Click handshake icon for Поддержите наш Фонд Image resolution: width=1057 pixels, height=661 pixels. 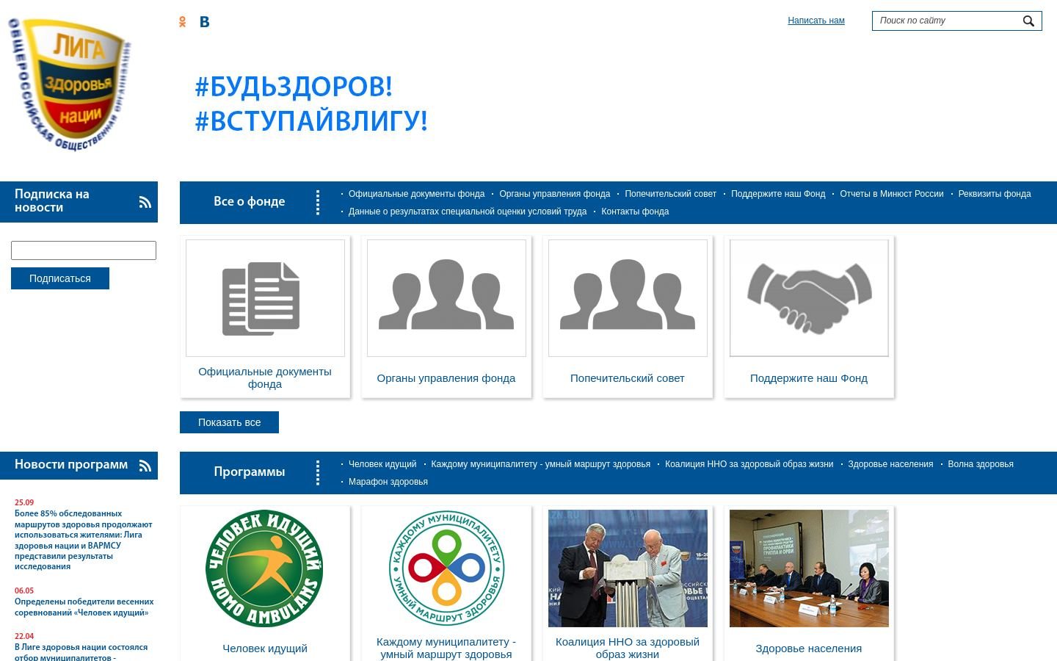click(809, 298)
